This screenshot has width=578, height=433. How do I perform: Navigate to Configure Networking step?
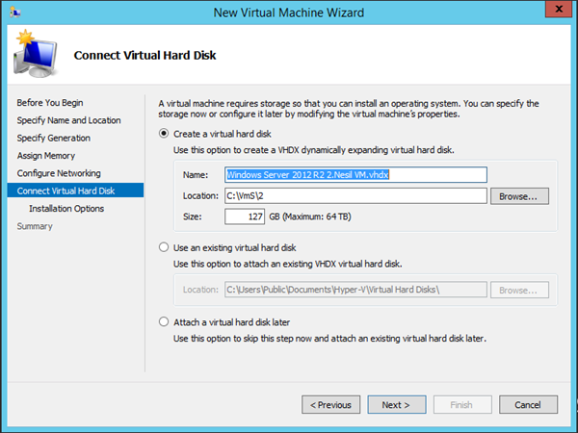coord(59,173)
